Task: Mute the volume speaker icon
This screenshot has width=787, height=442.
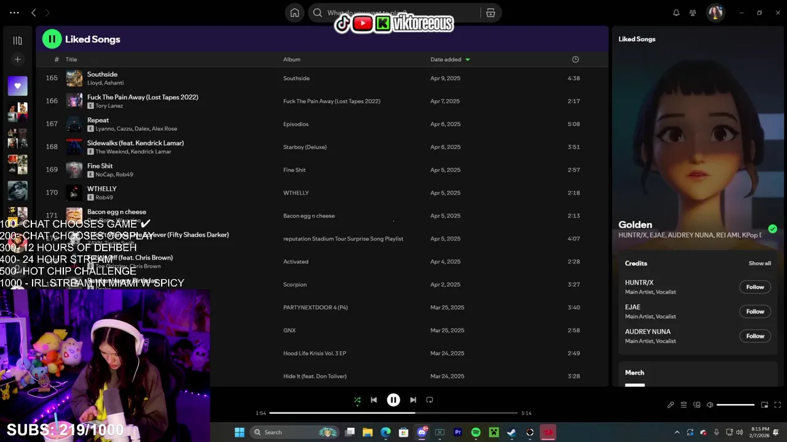Action: (710, 405)
